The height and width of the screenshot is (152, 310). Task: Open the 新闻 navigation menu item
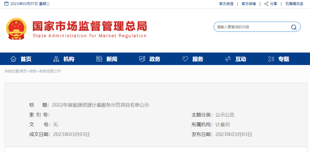(x=112, y=59)
